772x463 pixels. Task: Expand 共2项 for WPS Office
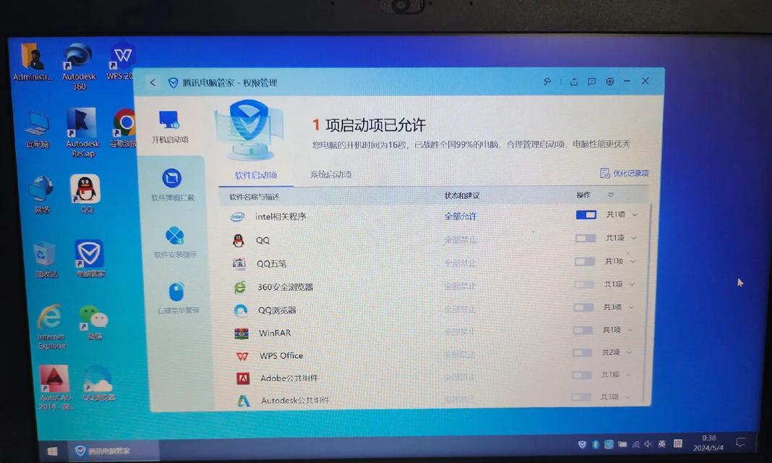click(x=616, y=352)
